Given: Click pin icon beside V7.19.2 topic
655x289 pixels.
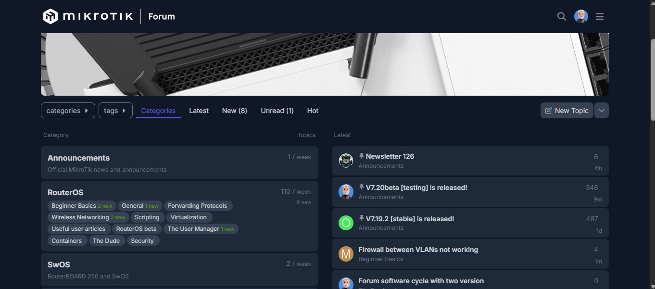Looking at the screenshot, I should [x=362, y=219].
